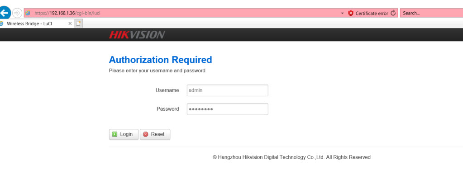The width and height of the screenshot is (463, 184).
Task: Focus the Password input field
Action: [x=227, y=109]
